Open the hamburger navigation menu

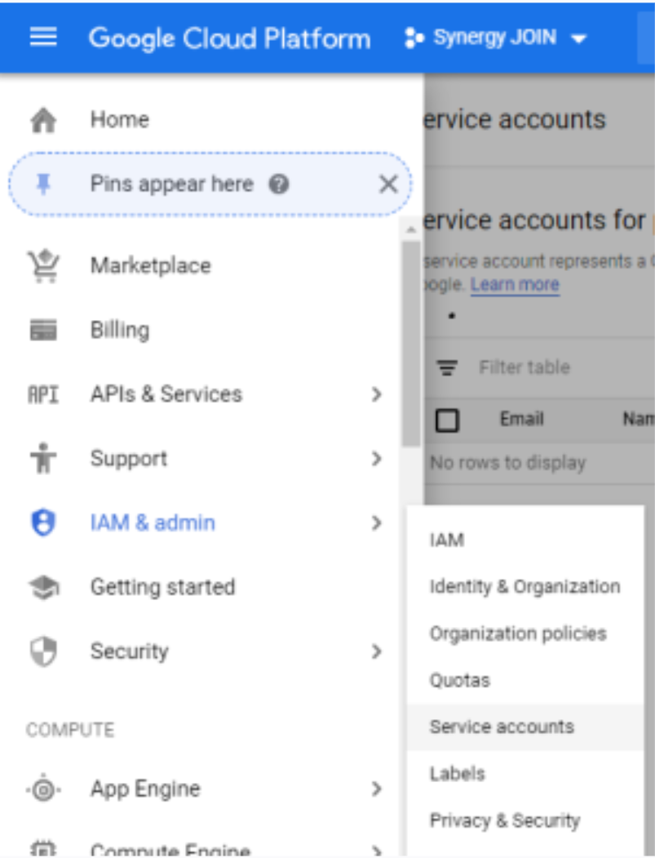43,38
